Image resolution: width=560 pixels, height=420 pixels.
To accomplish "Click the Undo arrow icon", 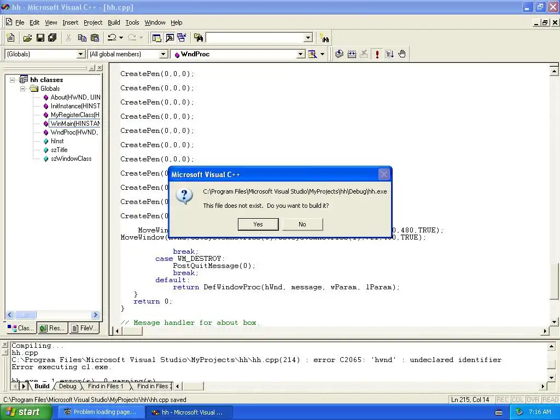I will click(112, 38).
